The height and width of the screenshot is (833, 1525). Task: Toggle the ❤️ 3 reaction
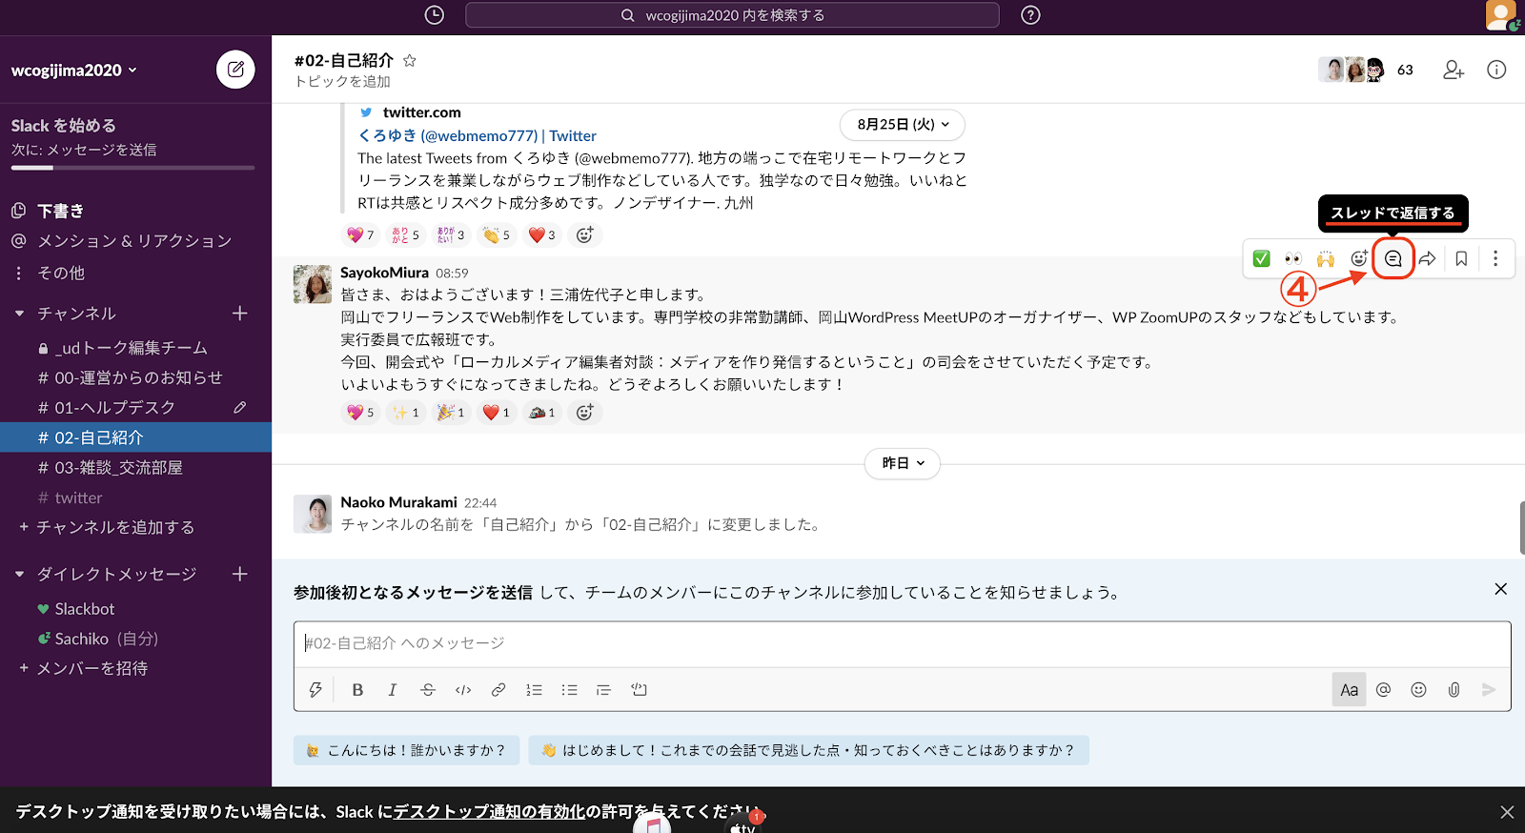click(541, 234)
